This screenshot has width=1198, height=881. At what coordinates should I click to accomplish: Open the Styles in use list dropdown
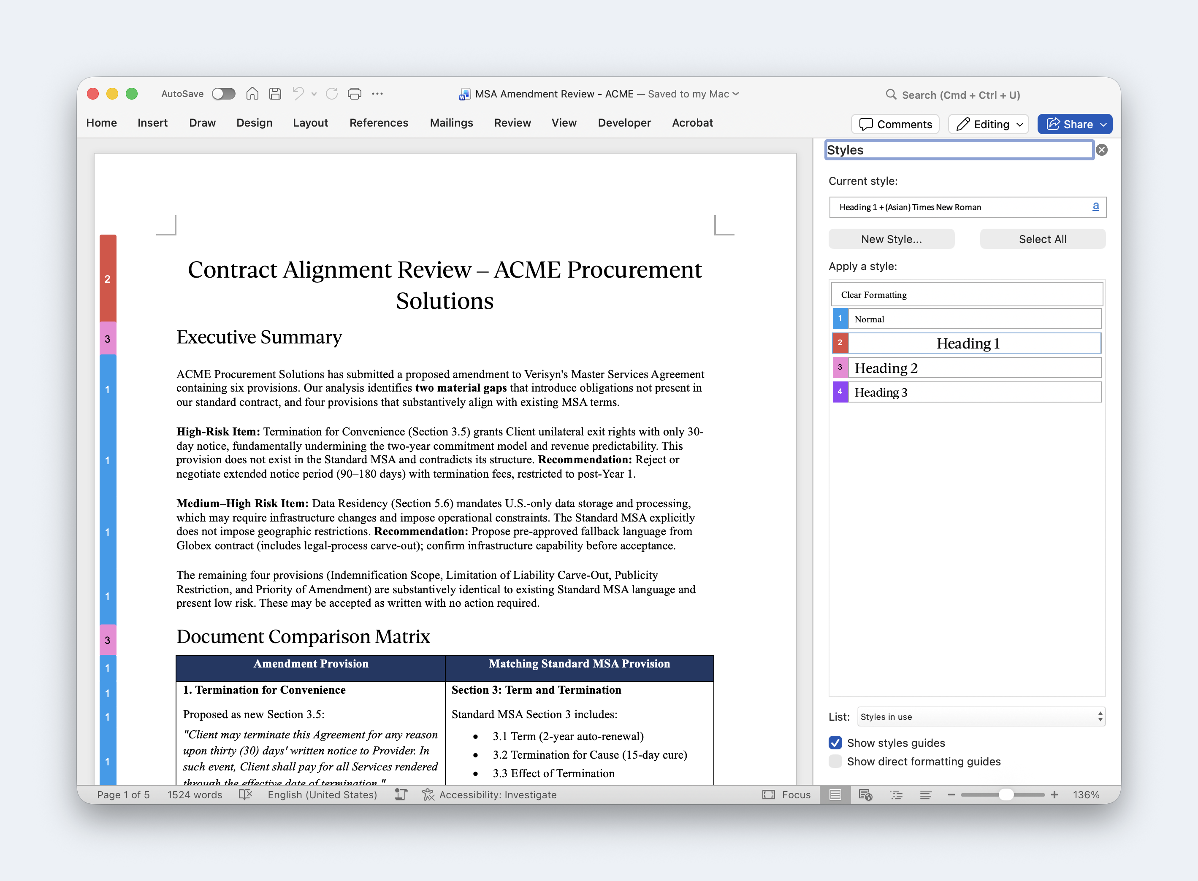point(981,717)
